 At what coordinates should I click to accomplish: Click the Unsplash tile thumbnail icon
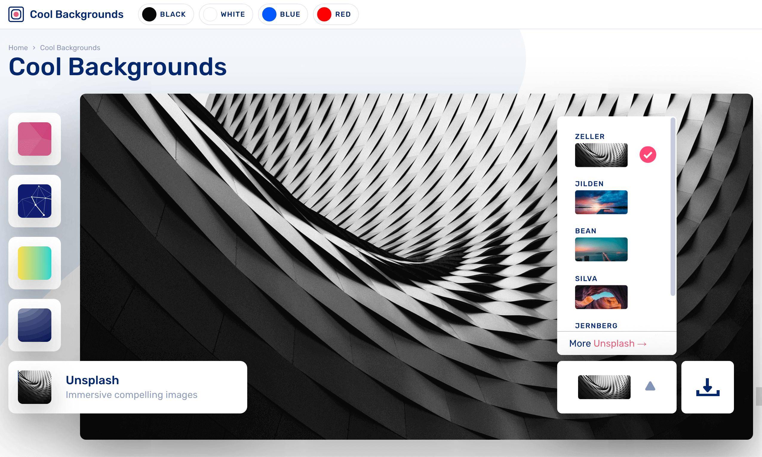(x=35, y=387)
